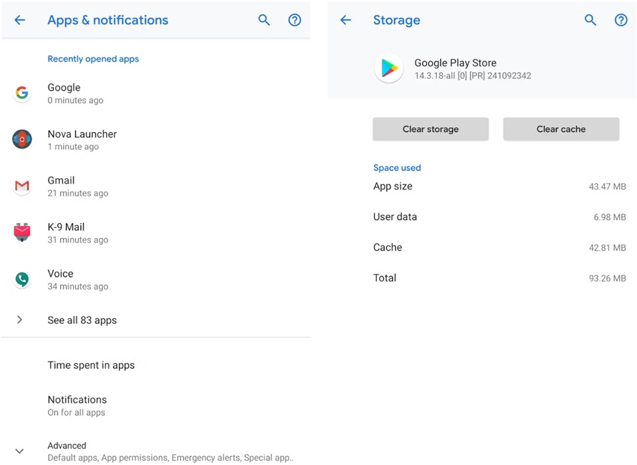Tap the 1 minute ago timestamp
This screenshot has height=465, width=637.
click(73, 147)
